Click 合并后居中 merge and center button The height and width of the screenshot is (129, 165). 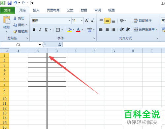point(144,29)
